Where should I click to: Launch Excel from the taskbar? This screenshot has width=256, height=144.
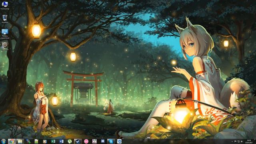coord(53,141)
